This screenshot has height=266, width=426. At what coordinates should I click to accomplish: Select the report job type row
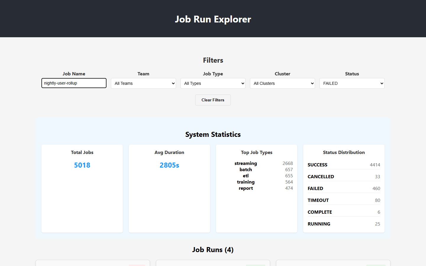click(x=256, y=188)
